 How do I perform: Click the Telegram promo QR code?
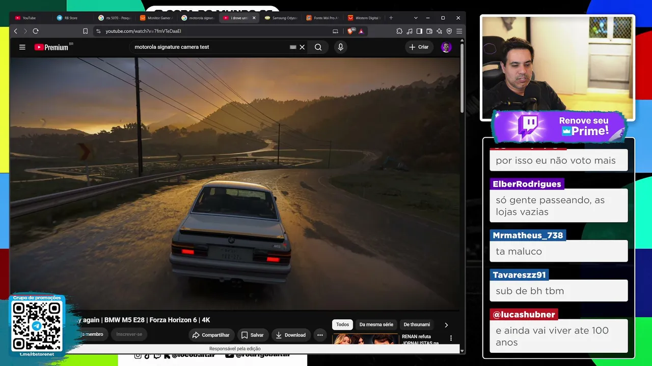37,325
